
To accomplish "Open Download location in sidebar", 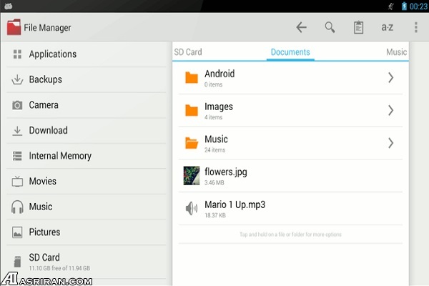I will point(48,130).
